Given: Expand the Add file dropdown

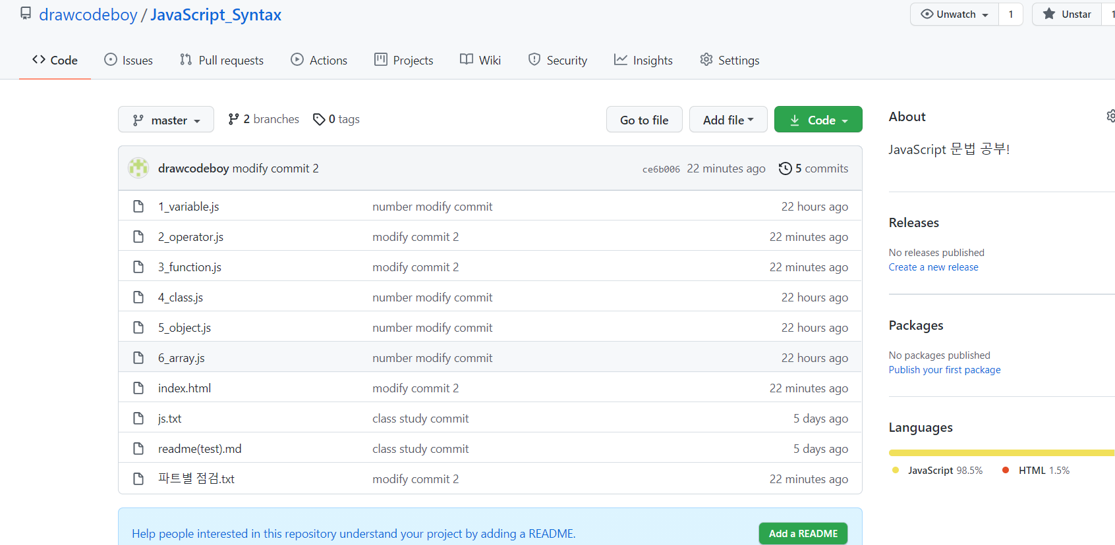Looking at the screenshot, I should [728, 120].
